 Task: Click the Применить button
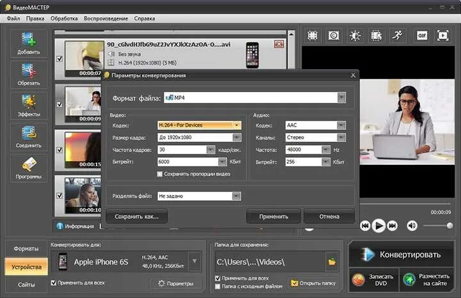(273, 216)
